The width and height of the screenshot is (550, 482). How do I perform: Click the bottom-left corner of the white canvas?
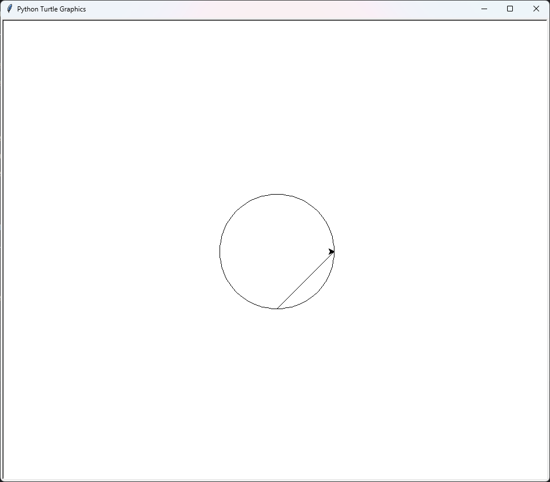click(5, 477)
